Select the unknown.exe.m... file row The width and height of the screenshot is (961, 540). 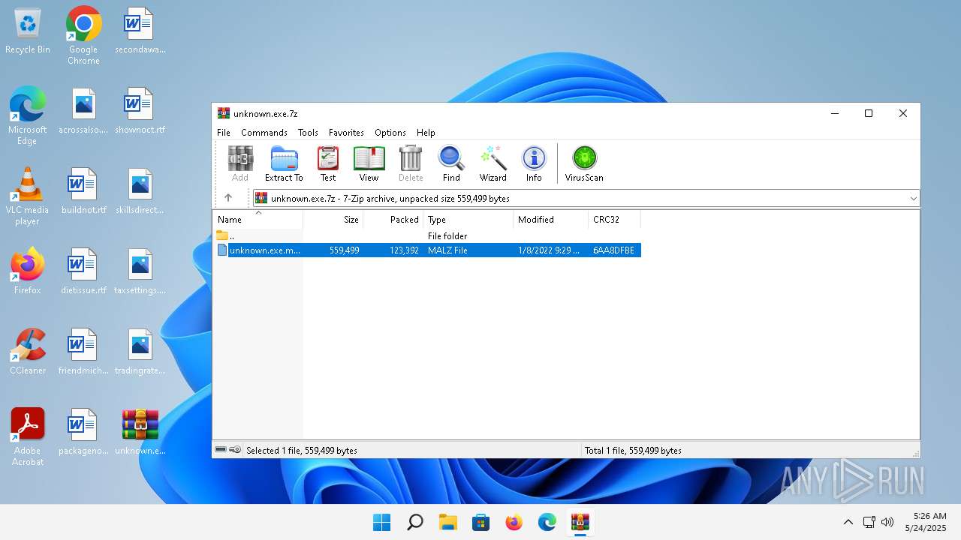tap(426, 250)
